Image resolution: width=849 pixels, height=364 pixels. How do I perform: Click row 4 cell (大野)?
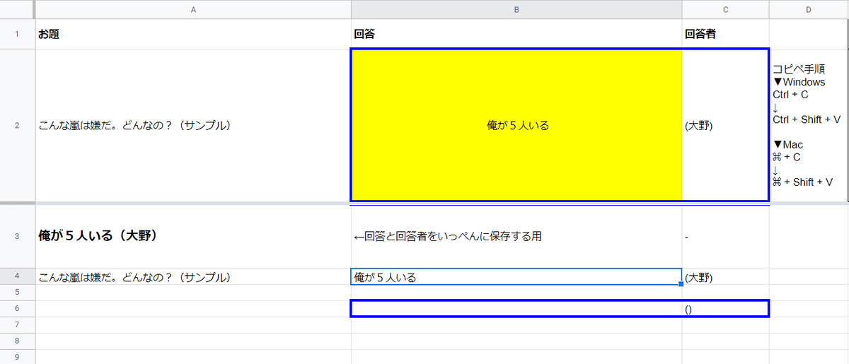pos(725,276)
